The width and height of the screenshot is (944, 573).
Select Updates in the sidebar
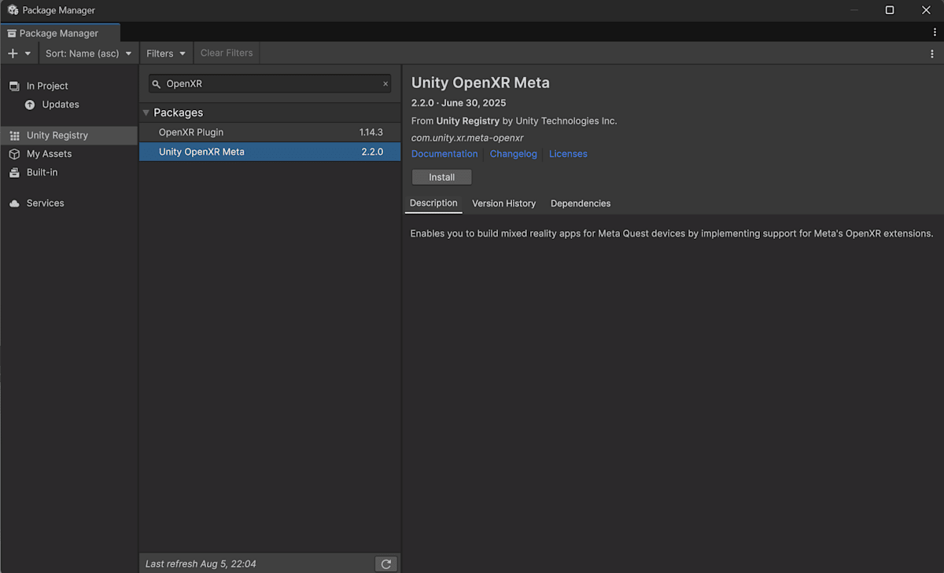pyautogui.click(x=69, y=105)
